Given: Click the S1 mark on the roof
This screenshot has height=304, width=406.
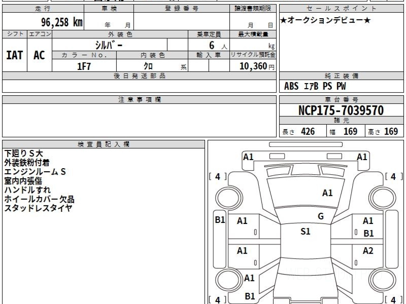Looking at the screenshot, I should point(306,231).
